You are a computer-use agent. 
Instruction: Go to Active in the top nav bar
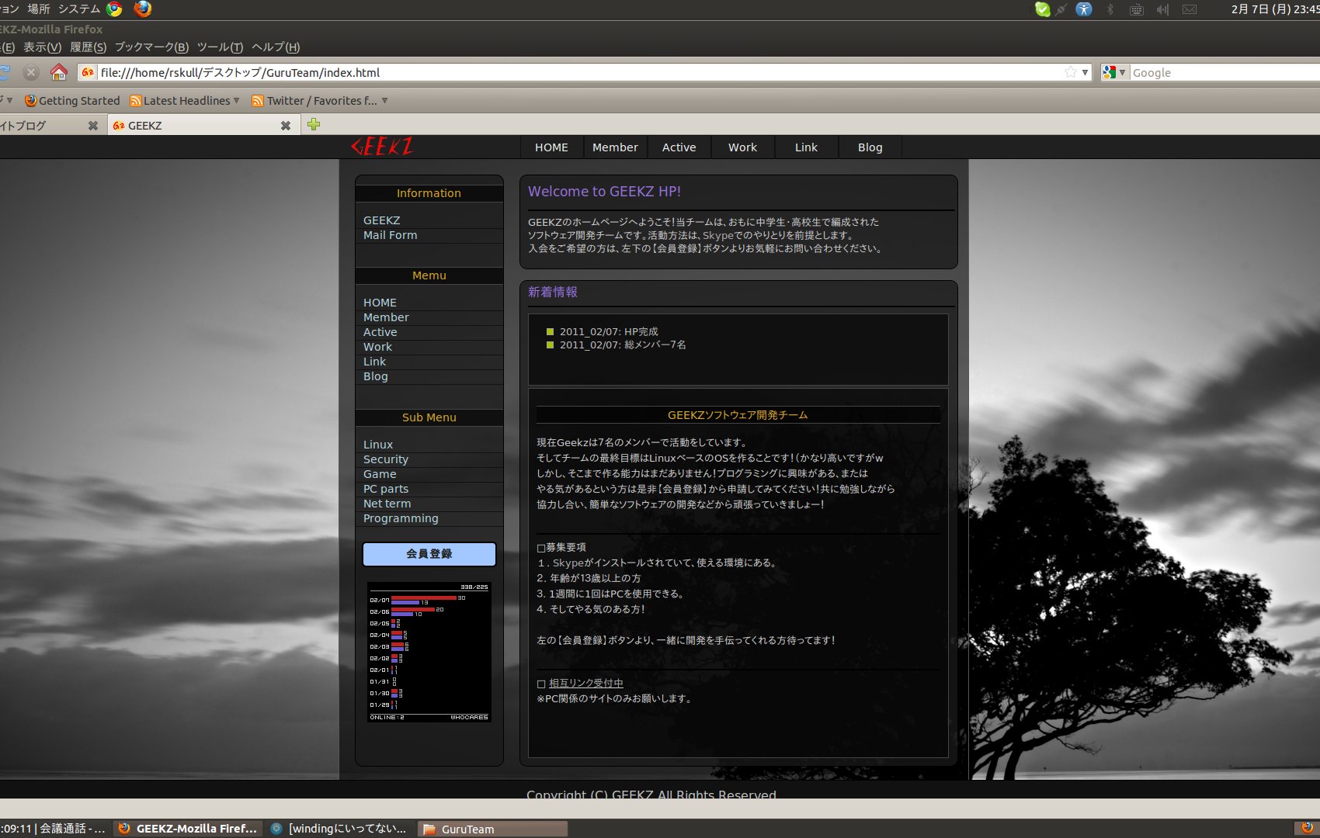click(679, 147)
